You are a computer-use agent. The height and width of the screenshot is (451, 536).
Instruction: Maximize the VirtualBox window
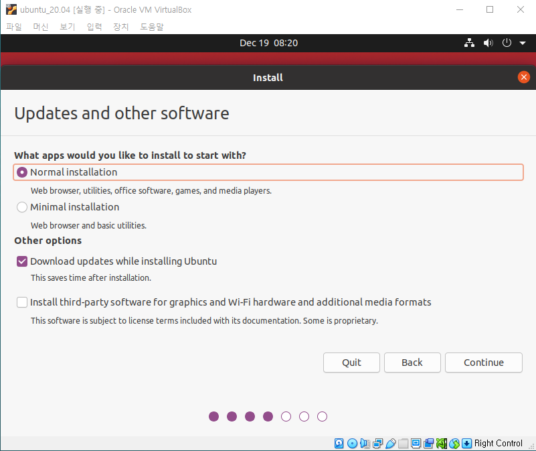click(x=490, y=9)
